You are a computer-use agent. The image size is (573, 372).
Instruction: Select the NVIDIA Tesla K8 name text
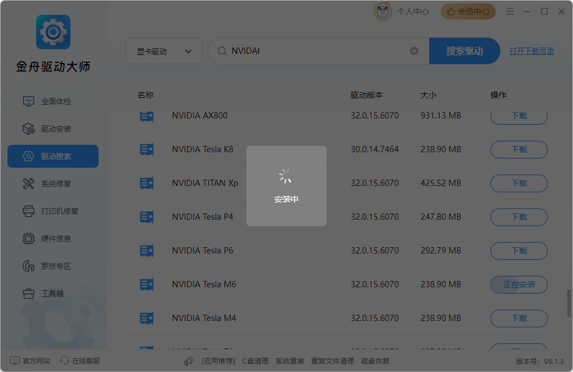point(202,149)
